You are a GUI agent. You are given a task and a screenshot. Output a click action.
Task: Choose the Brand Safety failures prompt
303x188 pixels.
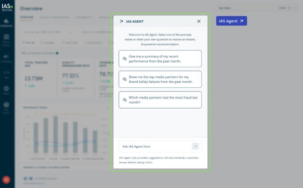pyautogui.click(x=160, y=79)
